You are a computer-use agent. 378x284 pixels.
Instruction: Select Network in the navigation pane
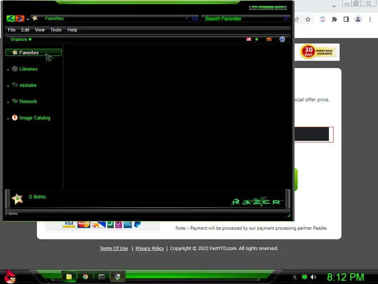pos(28,101)
